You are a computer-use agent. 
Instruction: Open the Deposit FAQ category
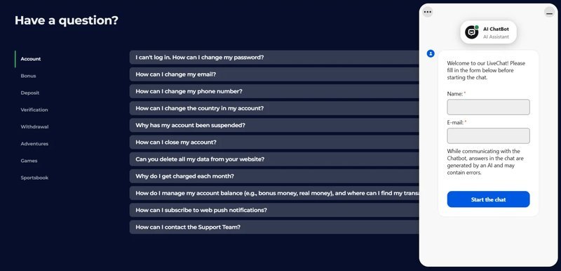pos(30,93)
